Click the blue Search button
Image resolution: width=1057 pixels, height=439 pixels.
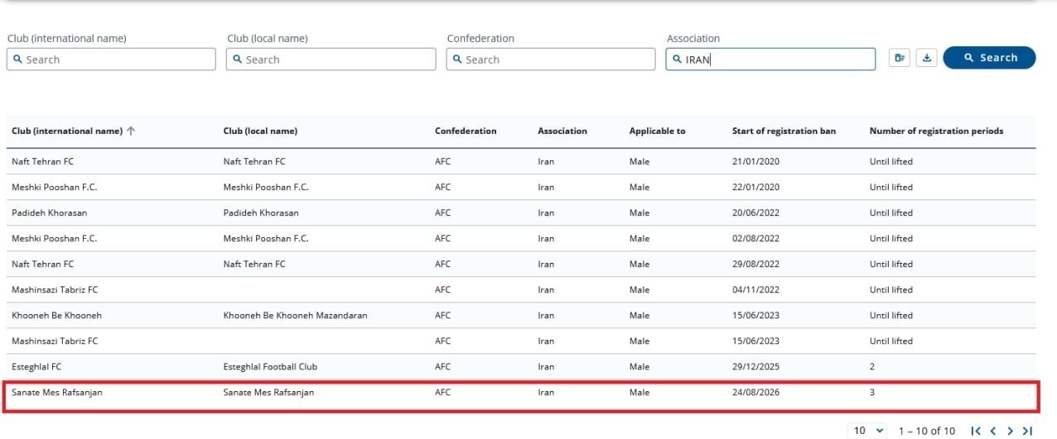click(989, 58)
